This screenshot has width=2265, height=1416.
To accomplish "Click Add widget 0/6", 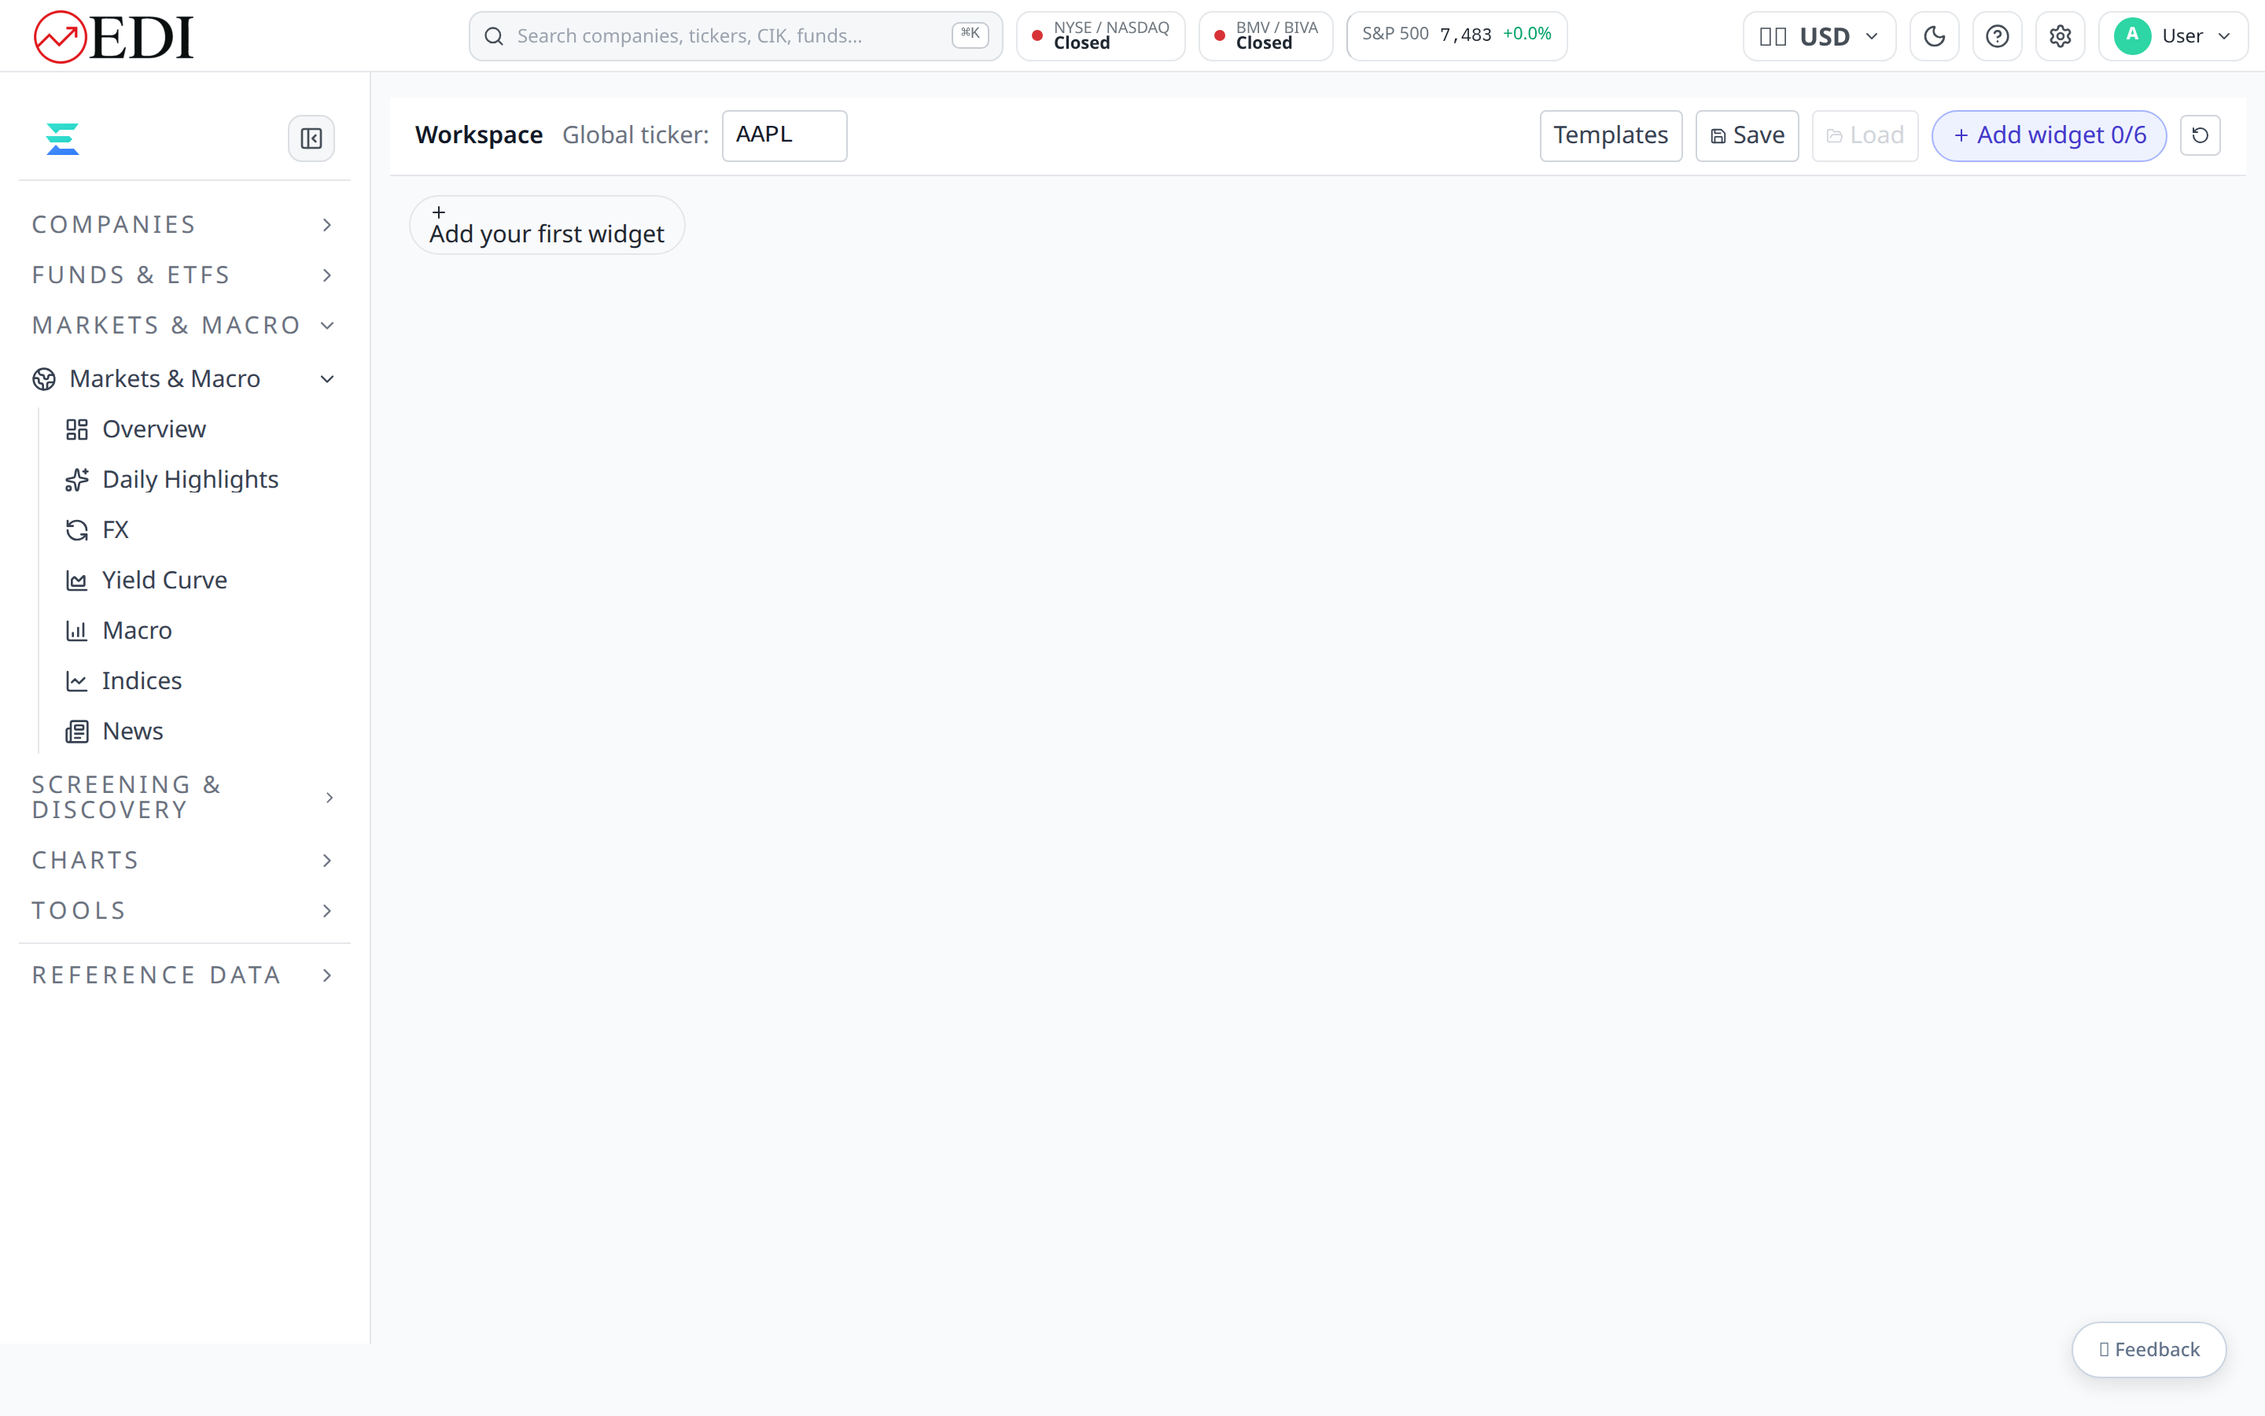I will (2049, 136).
